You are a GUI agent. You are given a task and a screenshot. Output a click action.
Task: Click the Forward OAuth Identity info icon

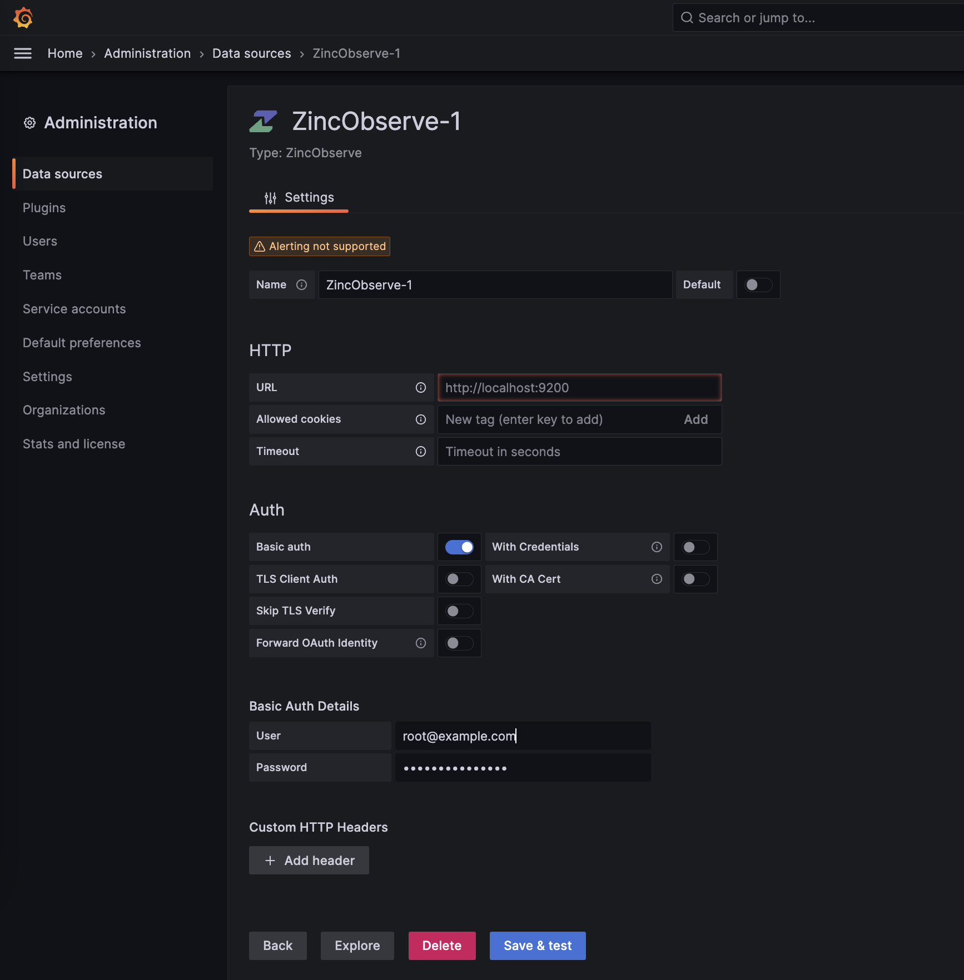421,643
